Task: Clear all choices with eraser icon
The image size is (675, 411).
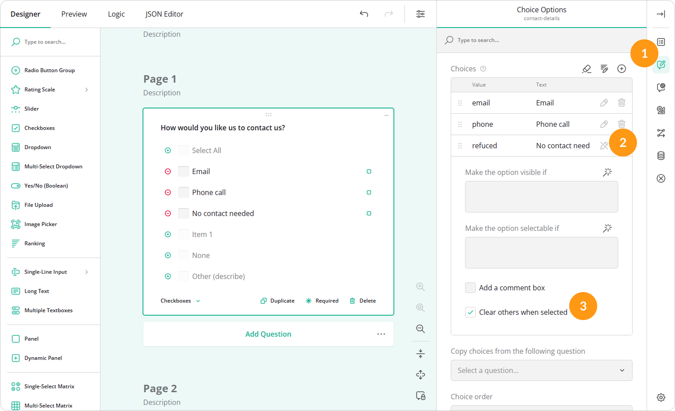Action: tap(586, 69)
